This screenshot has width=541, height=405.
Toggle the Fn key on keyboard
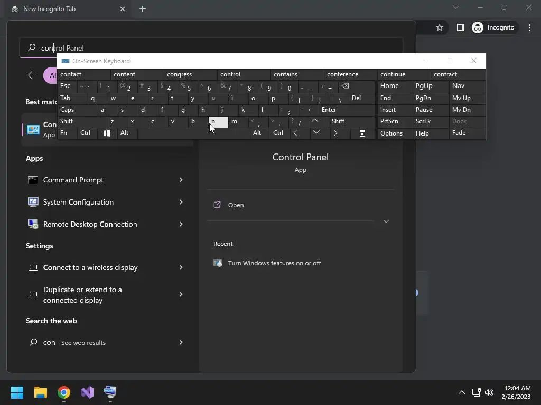coord(67,133)
